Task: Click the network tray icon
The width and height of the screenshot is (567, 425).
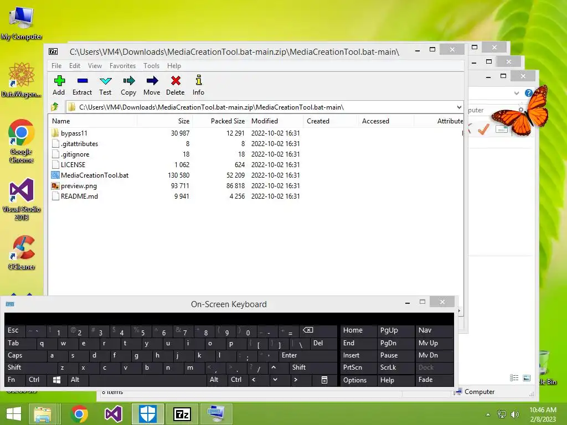Action: [502, 414]
